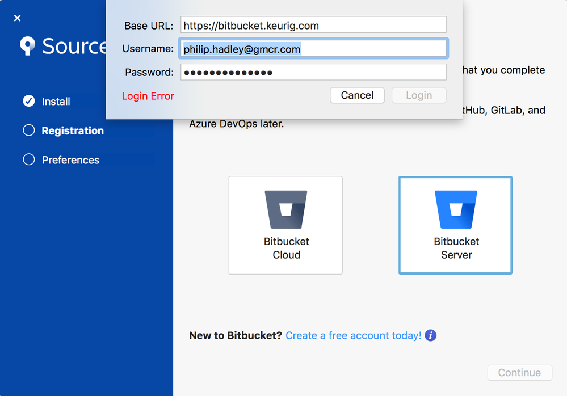Click the blue Bitbucket Server bucket icon
The height and width of the screenshot is (396, 567).
[x=456, y=209]
